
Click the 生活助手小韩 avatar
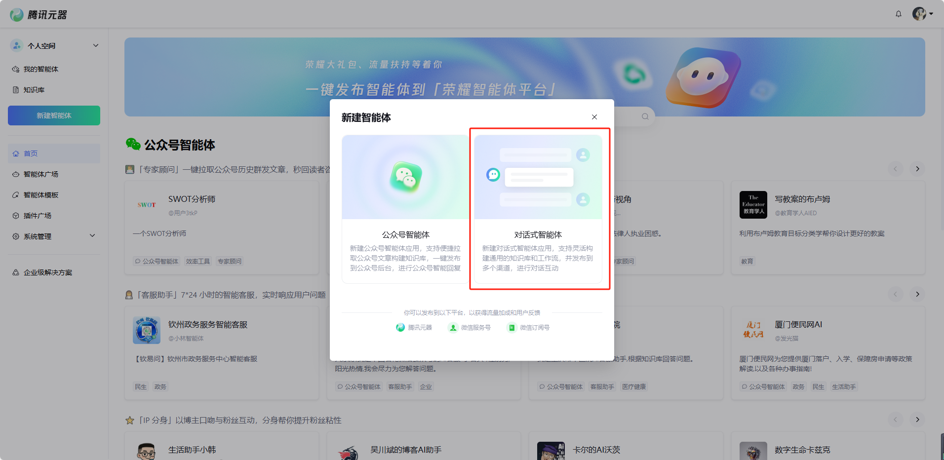147,451
